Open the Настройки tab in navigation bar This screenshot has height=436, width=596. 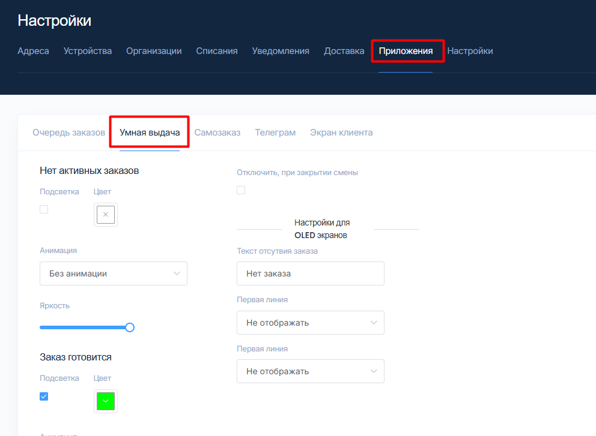pos(470,51)
